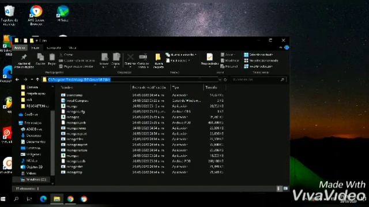
Task: Click Copiar ruta de acceso
Action: click(x=77, y=60)
